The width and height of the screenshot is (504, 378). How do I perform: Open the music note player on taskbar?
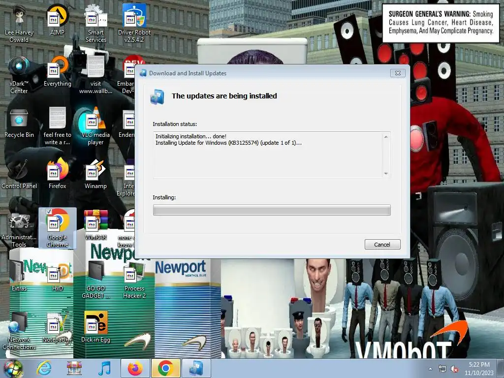click(x=104, y=368)
